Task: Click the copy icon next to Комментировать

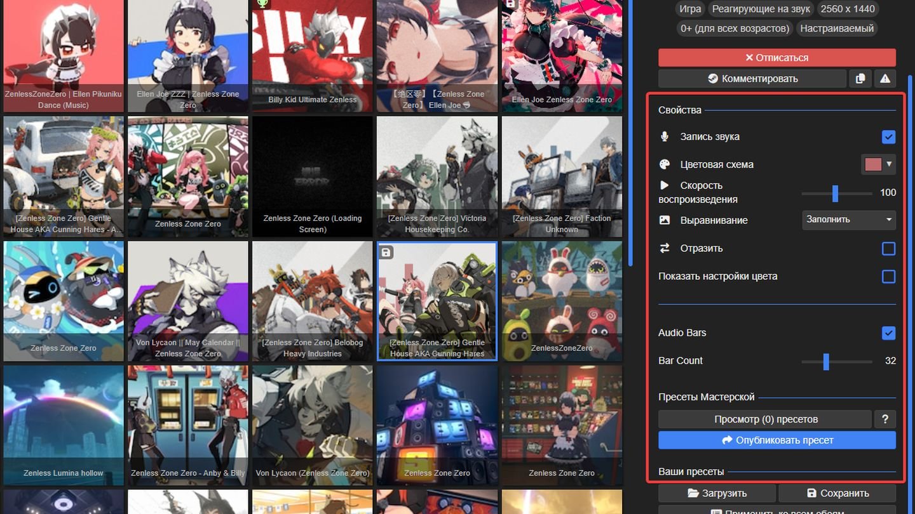Action: click(860, 79)
